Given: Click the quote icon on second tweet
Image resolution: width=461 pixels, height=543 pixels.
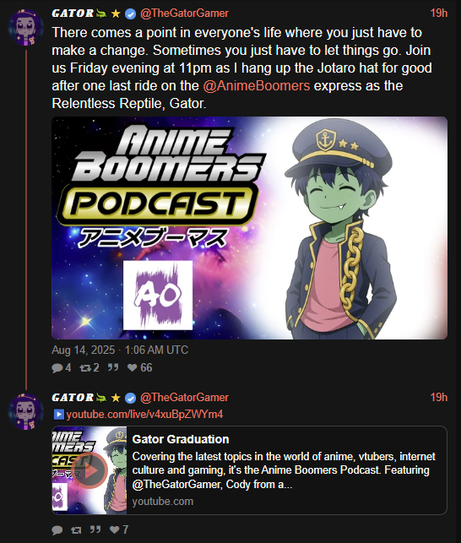Looking at the screenshot, I should 95,529.
